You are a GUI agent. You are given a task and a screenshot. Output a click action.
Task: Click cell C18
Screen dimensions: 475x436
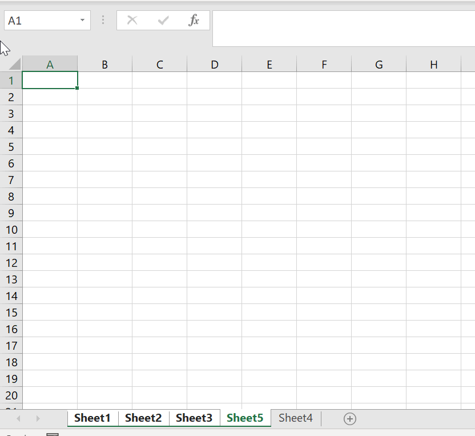[160, 362]
